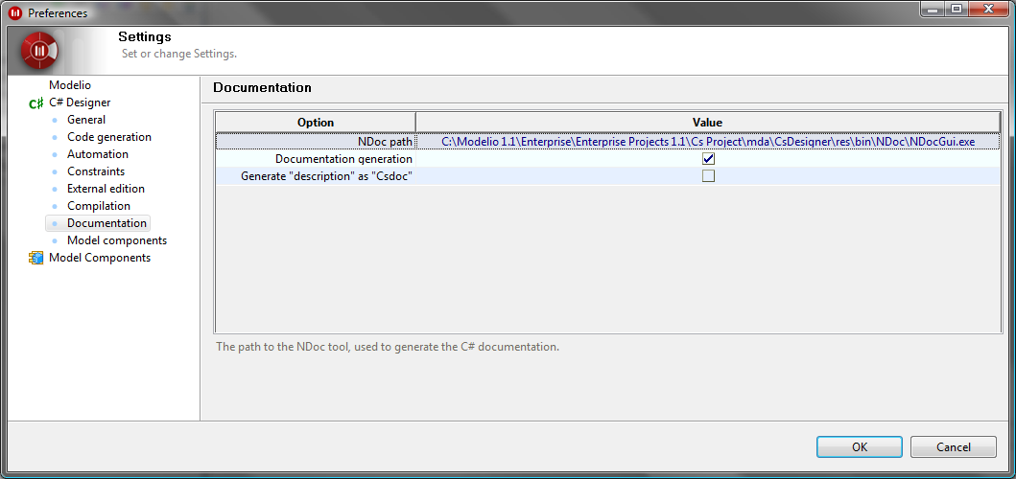Image resolution: width=1016 pixels, height=479 pixels.
Task: Open the Automation settings page
Action: [x=98, y=154]
